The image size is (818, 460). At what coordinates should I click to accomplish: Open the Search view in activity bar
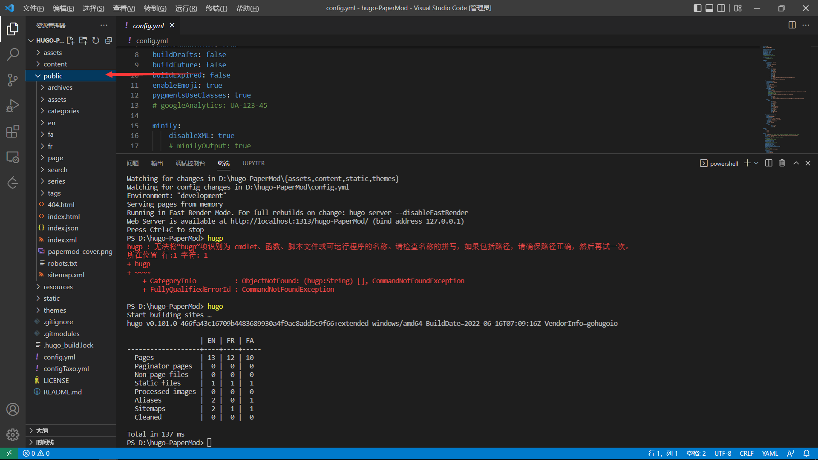coord(13,54)
